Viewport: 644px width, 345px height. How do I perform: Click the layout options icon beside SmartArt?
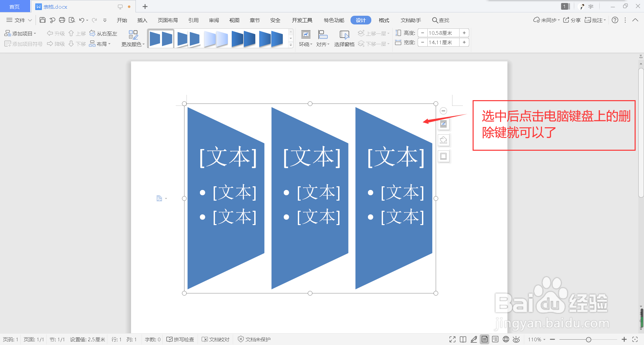pyautogui.click(x=443, y=124)
